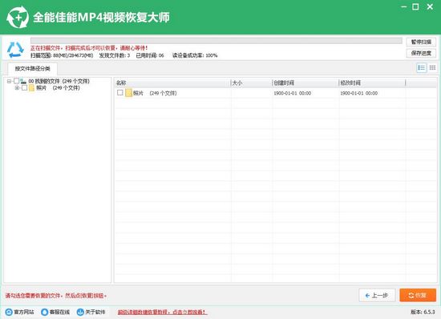Tick the 照片 row checkbox in file list
The image size is (441, 319).
click(120, 92)
